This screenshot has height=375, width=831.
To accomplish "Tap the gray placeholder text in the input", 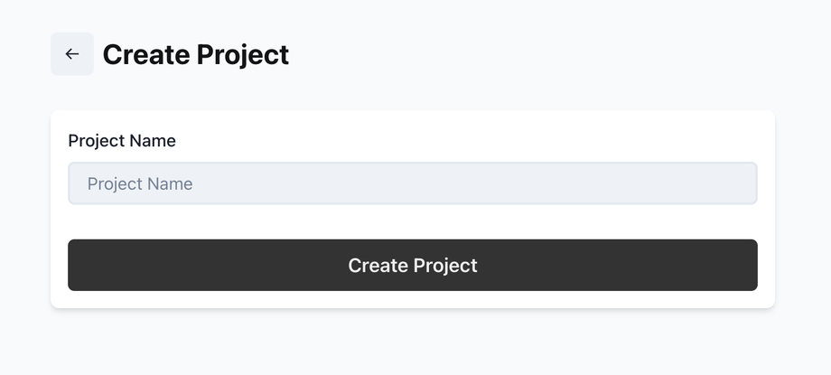I will [140, 184].
